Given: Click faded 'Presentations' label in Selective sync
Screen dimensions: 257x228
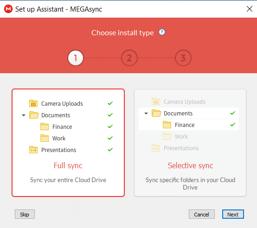Looking at the screenshot, I should (x=181, y=148).
